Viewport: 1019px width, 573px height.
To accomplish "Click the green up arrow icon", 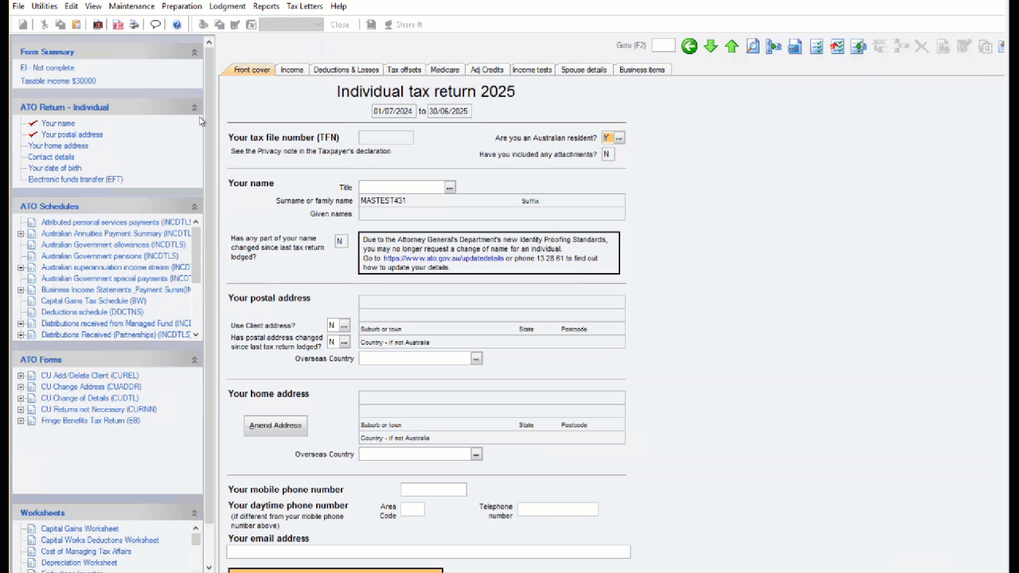I will pos(732,46).
